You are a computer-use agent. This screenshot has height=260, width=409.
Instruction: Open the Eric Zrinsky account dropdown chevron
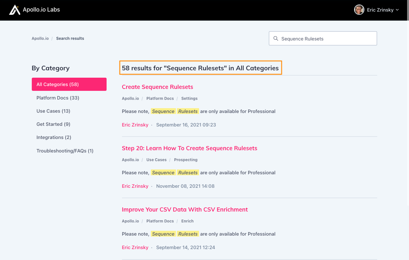tap(398, 10)
